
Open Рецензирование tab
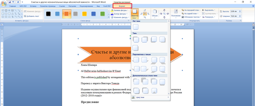[x=86, y=6]
